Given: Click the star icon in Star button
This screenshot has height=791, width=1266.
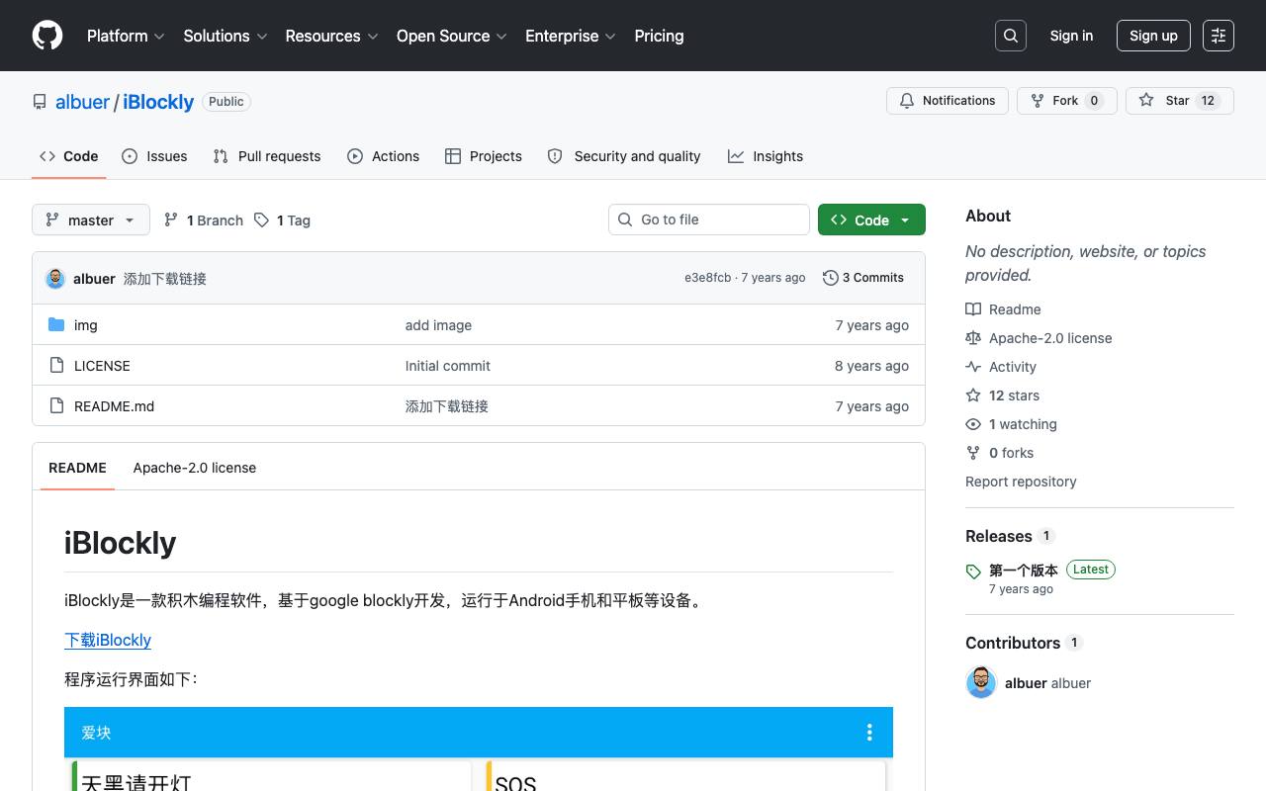Looking at the screenshot, I should (1146, 101).
